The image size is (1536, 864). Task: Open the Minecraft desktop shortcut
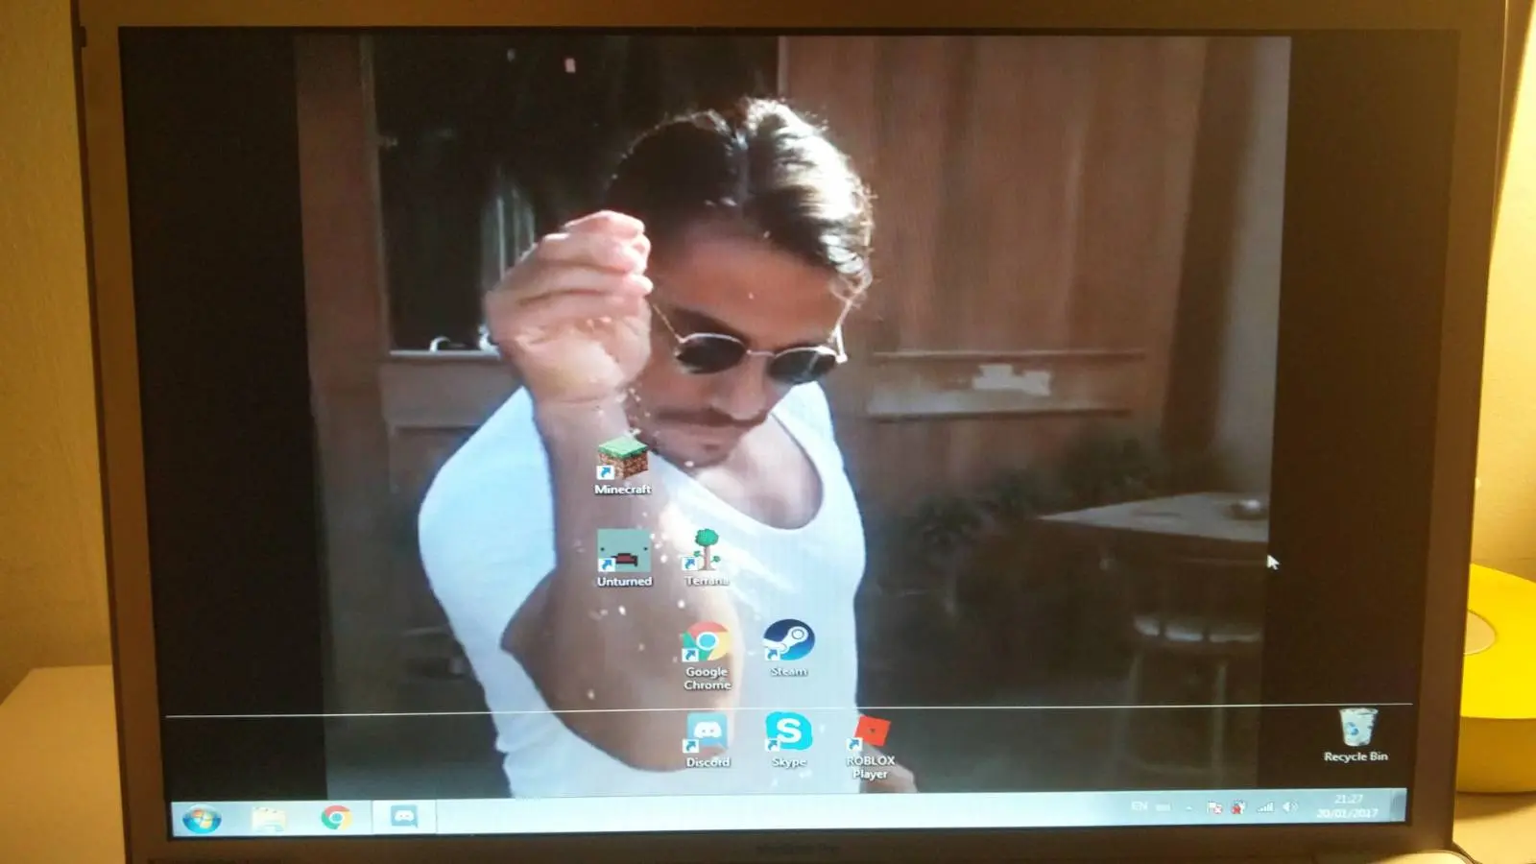pyautogui.click(x=622, y=462)
